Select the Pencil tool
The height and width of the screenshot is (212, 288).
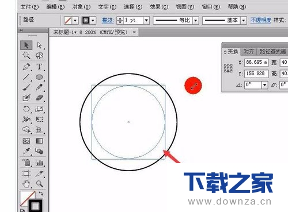39,87
